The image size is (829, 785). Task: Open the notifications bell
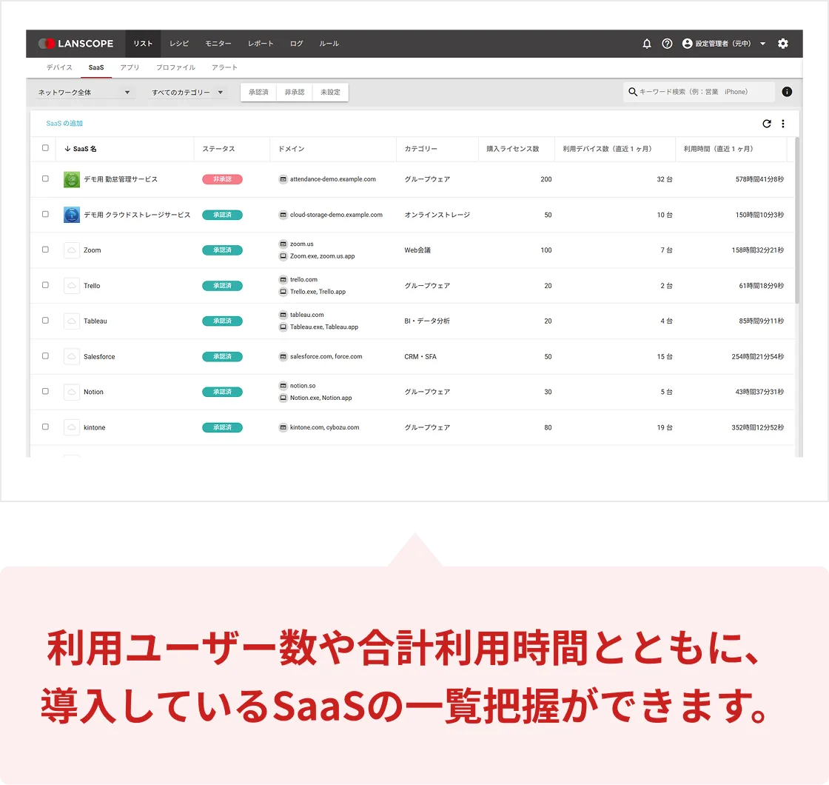pos(647,44)
